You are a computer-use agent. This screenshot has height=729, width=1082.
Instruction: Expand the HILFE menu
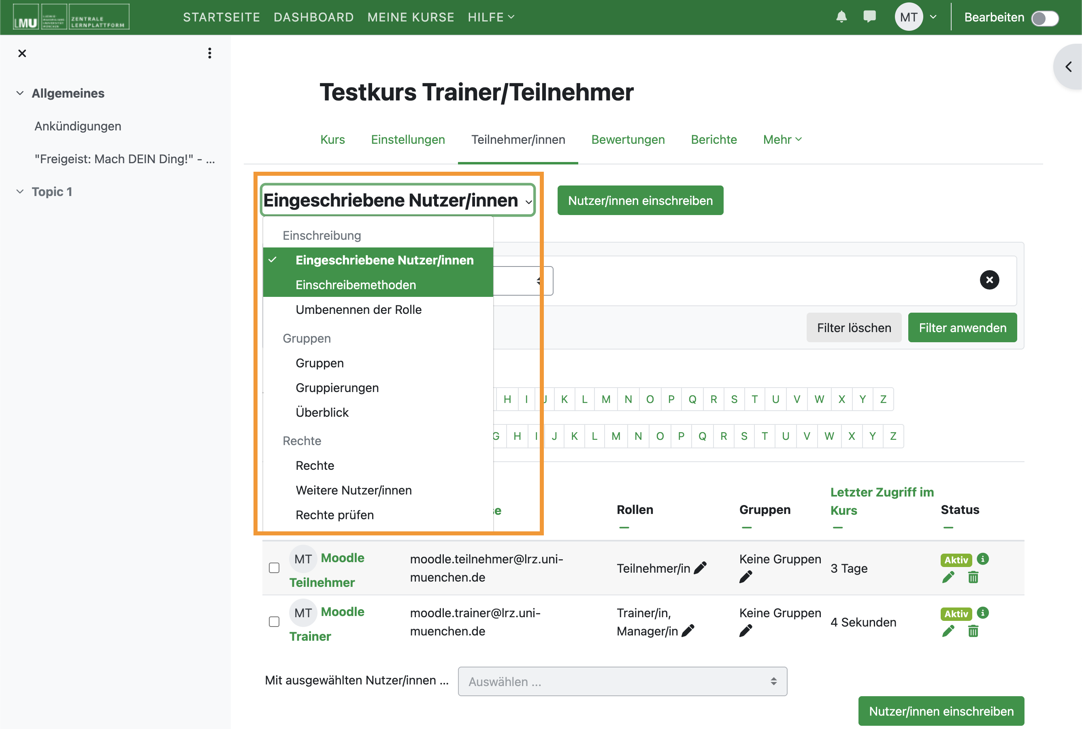click(x=491, y=17)
